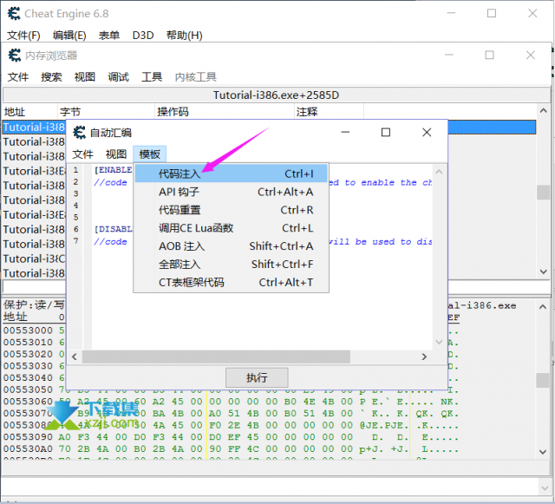Open 文件(F) menu in Cheat Engine main window
555x504 pixels.
point(23,36)
